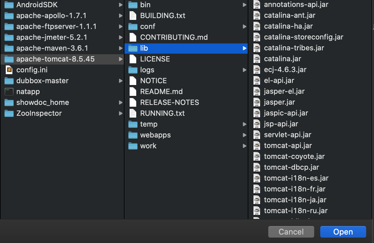Select catalina-ha.jar file name
The image size is (374, 243).
point(288,26)
